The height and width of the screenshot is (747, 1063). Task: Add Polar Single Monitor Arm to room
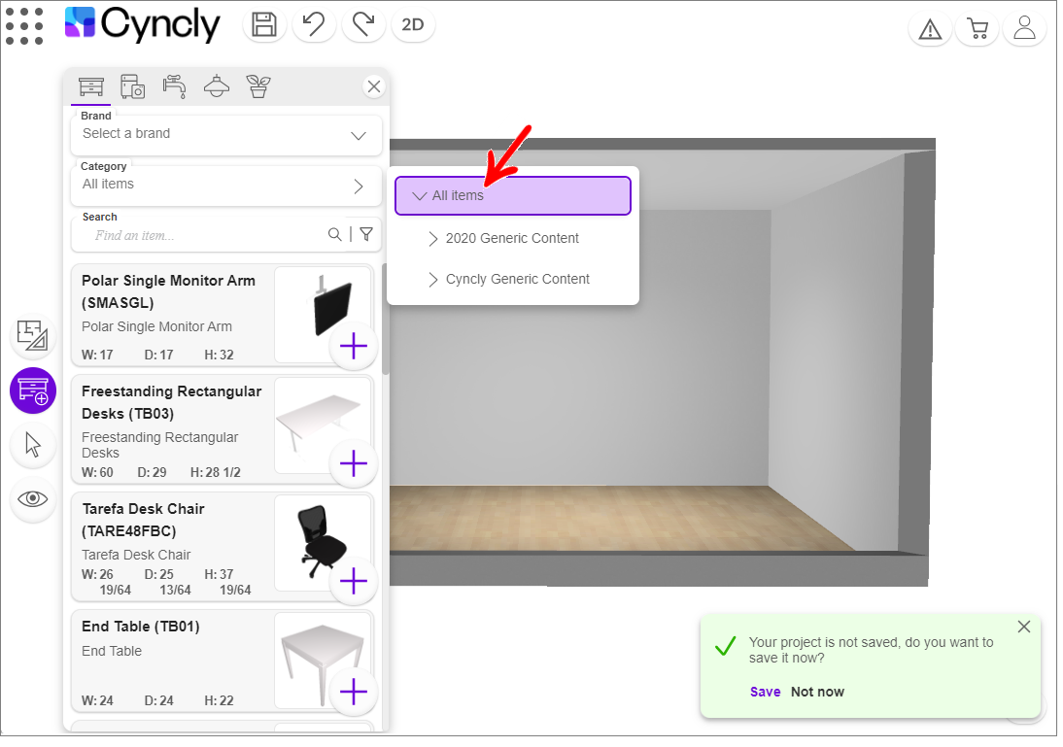(x=354, y=347)
